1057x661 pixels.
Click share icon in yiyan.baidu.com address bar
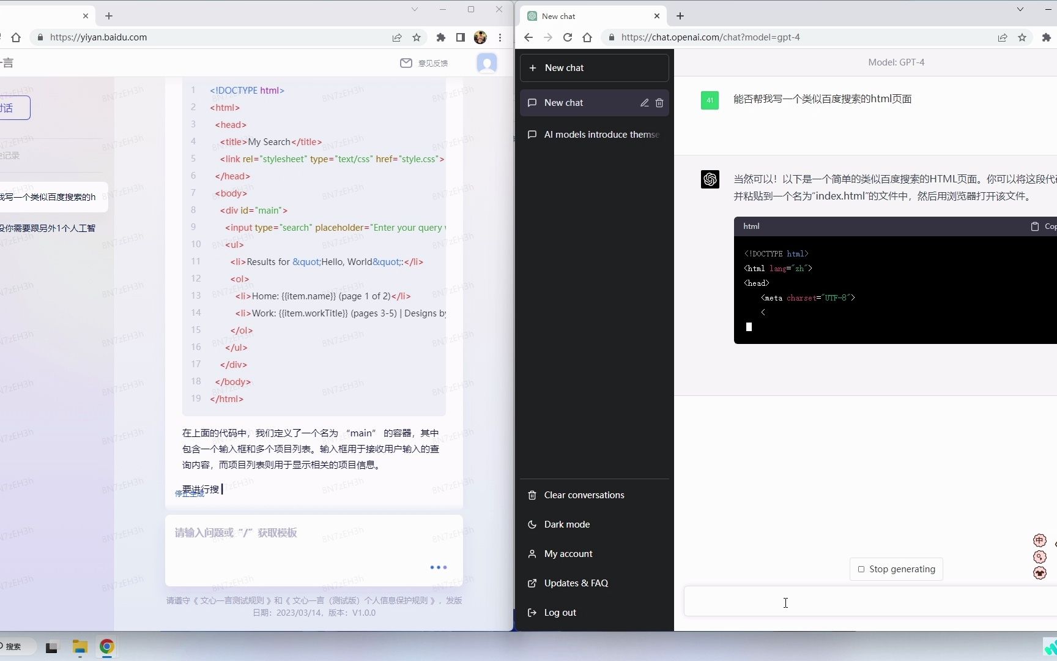click(x=397, y=37)
